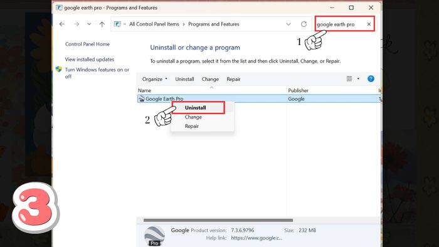Select the Google Earth Pro list entry

(258, 99)
